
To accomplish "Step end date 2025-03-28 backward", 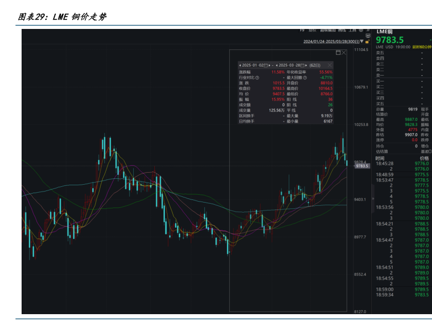I will coord(277,65).
